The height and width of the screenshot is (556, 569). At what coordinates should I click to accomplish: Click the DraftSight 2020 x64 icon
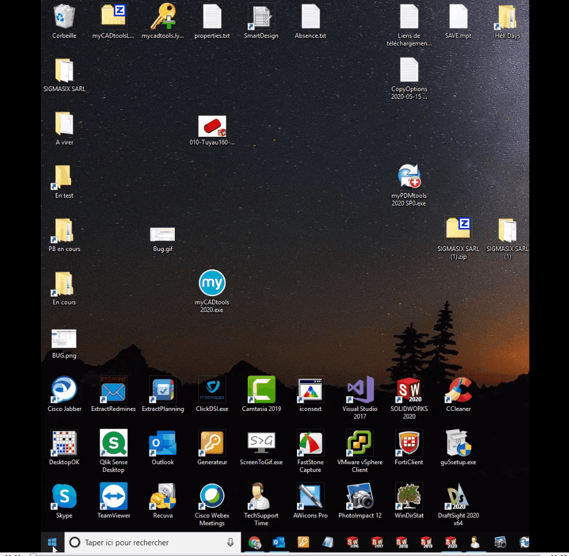[458, 496]
